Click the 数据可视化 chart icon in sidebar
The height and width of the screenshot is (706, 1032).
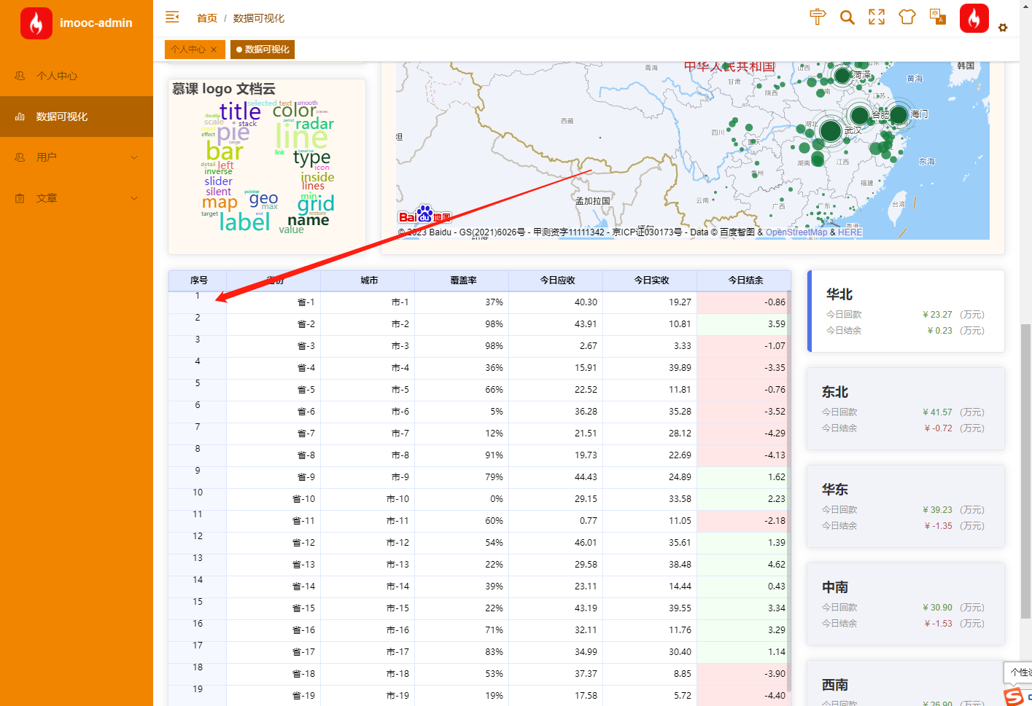(x=20, y=117)
